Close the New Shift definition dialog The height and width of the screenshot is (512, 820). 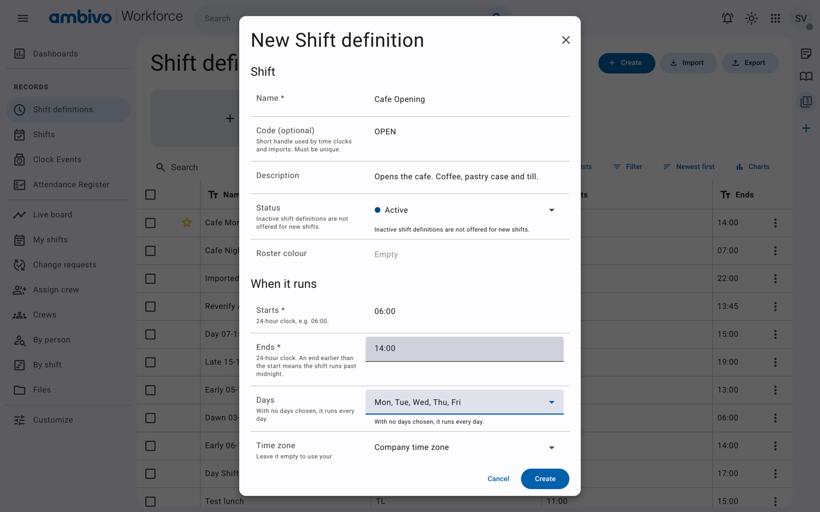[x=565, y=40]
